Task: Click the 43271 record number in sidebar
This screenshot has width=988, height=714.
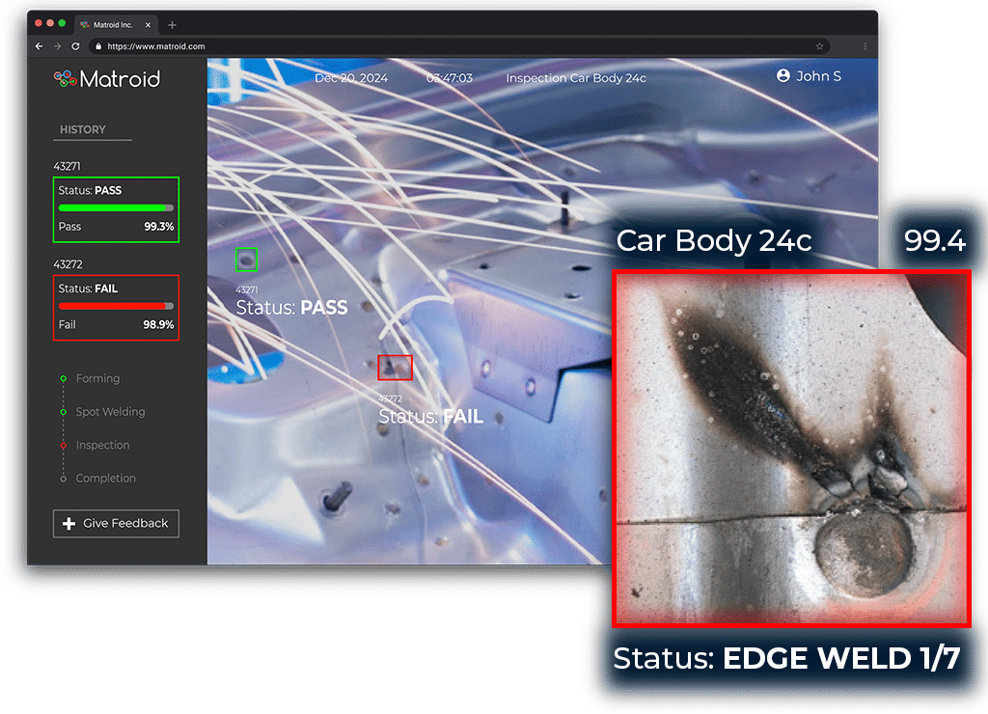Action: tap(67, 166)
